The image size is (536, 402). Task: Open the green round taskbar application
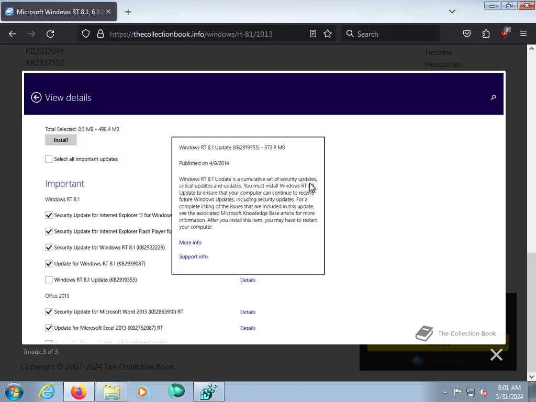click(176, 391)
